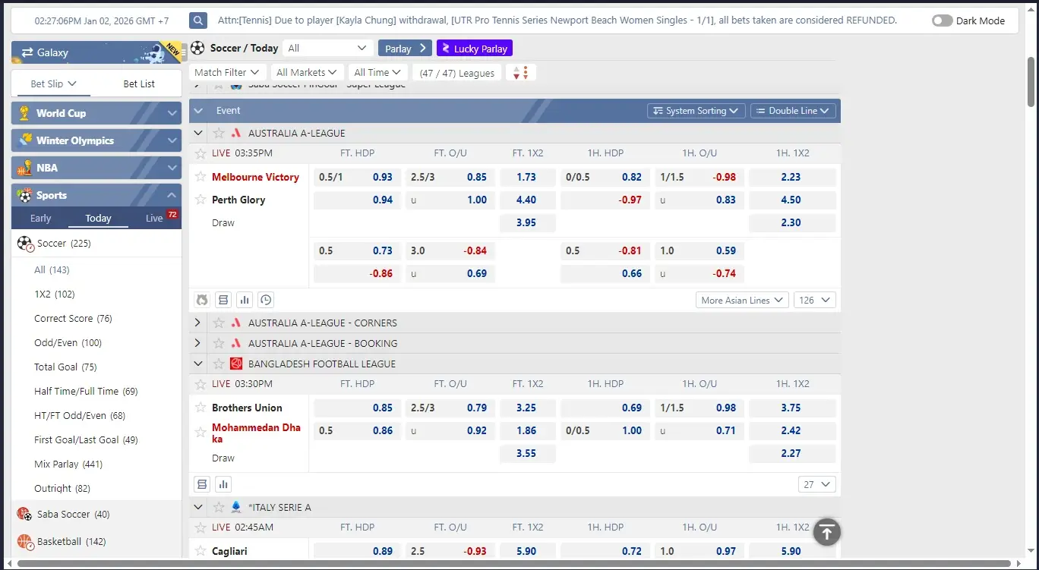Select Melbourne Victory FT 1X2 odds 1.73
The height and width of the screenshot is (570, 1039).
pos(526,177)
